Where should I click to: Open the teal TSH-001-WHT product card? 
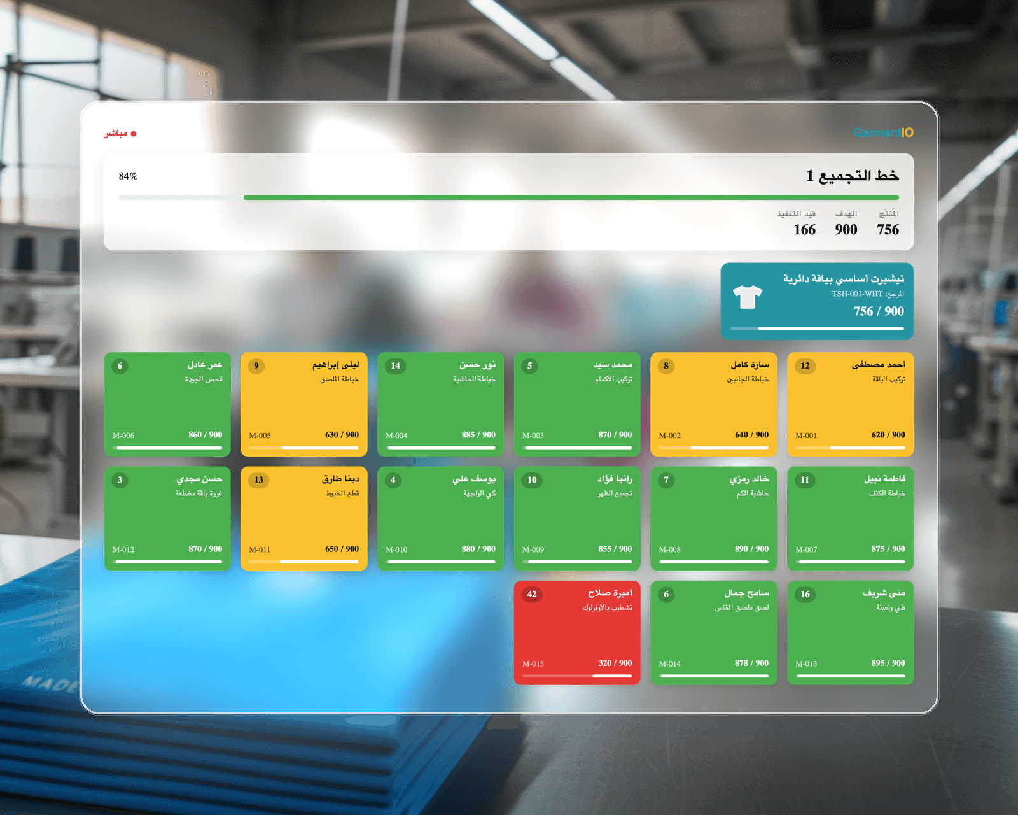point(816,301)
